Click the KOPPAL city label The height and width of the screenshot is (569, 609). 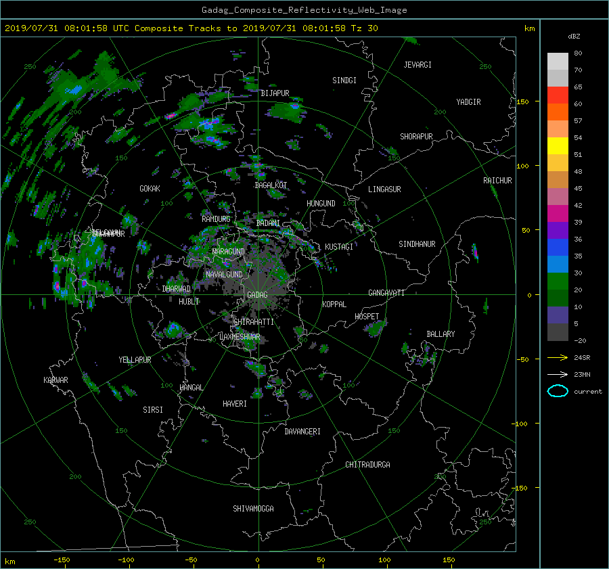pos(334,304)
